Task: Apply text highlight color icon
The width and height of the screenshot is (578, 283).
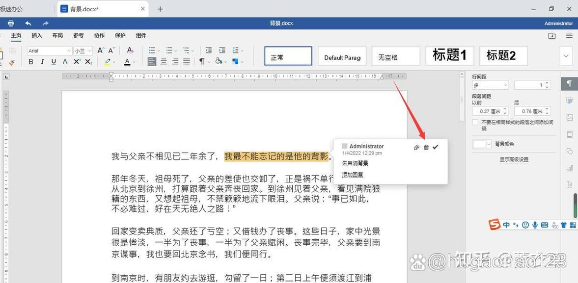Action: 108,62
